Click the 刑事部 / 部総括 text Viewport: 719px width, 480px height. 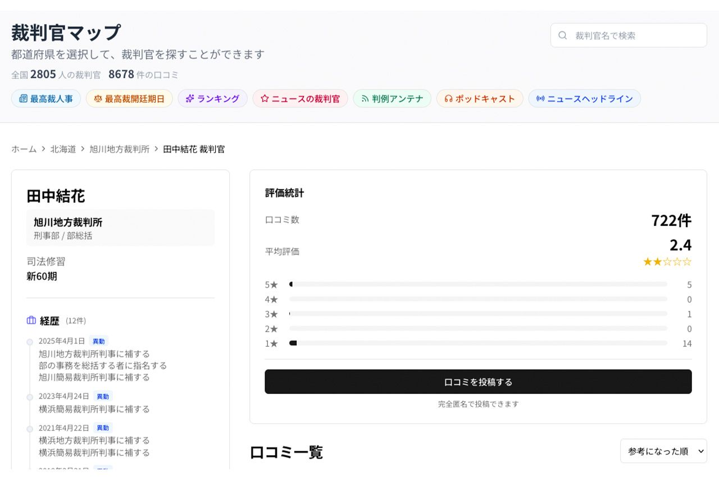[x=63, y=236]
